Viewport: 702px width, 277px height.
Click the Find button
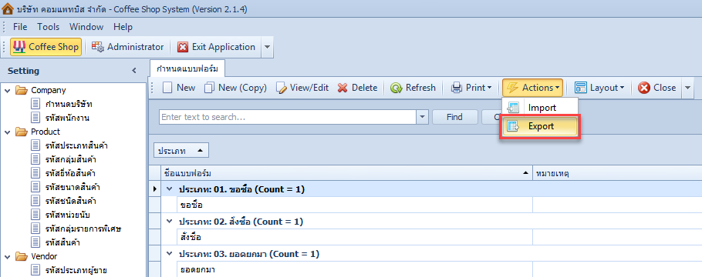(454, 117)
